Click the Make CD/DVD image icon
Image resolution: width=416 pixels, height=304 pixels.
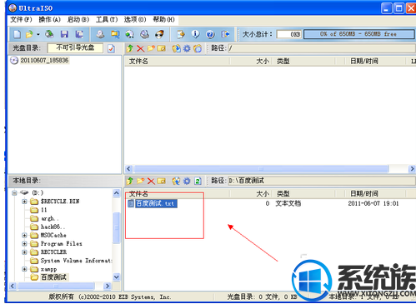pos(100,34)
